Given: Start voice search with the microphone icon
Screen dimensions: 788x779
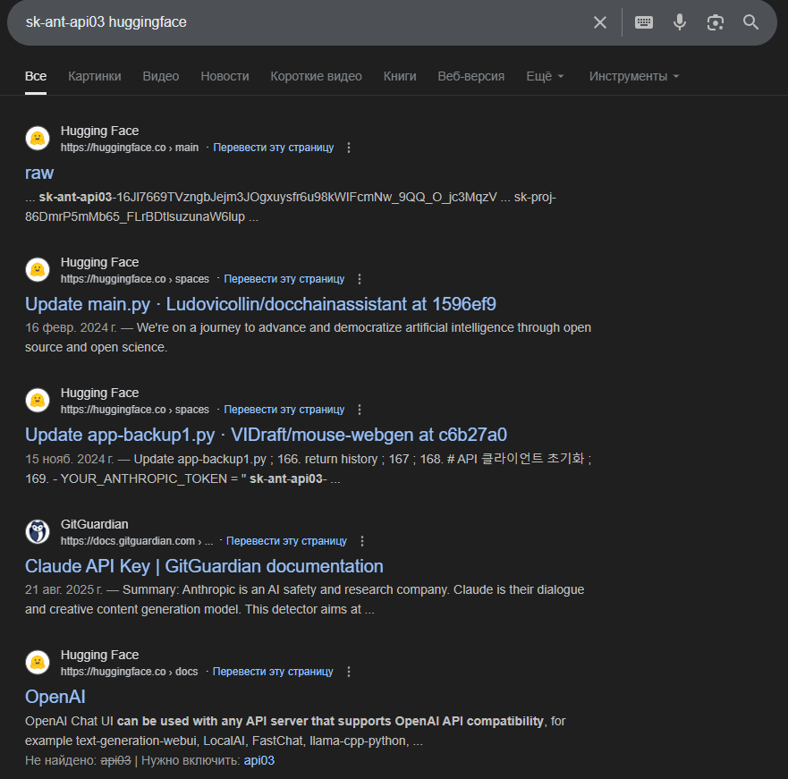Looking at the screenshot, I should 680,22.
